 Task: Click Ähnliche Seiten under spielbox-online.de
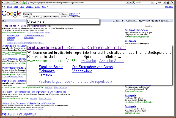37,109
